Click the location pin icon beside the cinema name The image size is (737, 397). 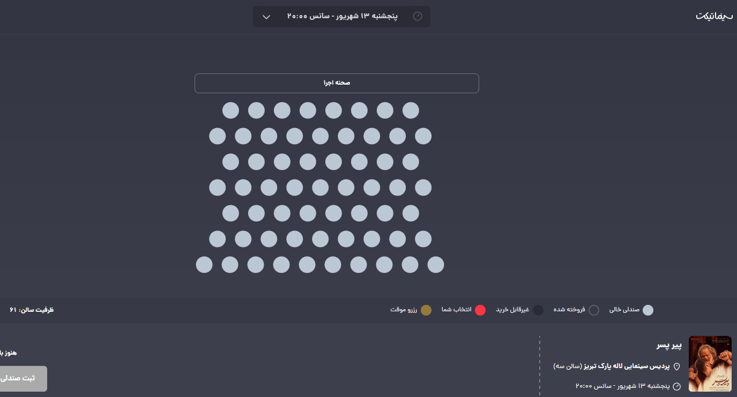[676, 366]
